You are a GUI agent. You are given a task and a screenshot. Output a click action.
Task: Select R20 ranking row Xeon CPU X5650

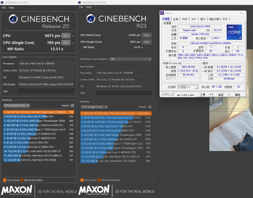(x=39, y=160)
